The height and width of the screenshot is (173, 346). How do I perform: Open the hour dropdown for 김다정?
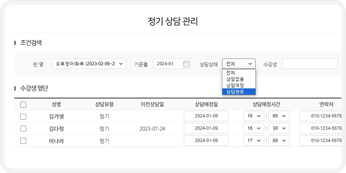(x=254, y=128)
